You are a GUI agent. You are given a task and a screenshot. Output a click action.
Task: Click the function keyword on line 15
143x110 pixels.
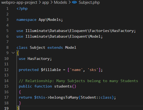[43, 86]
